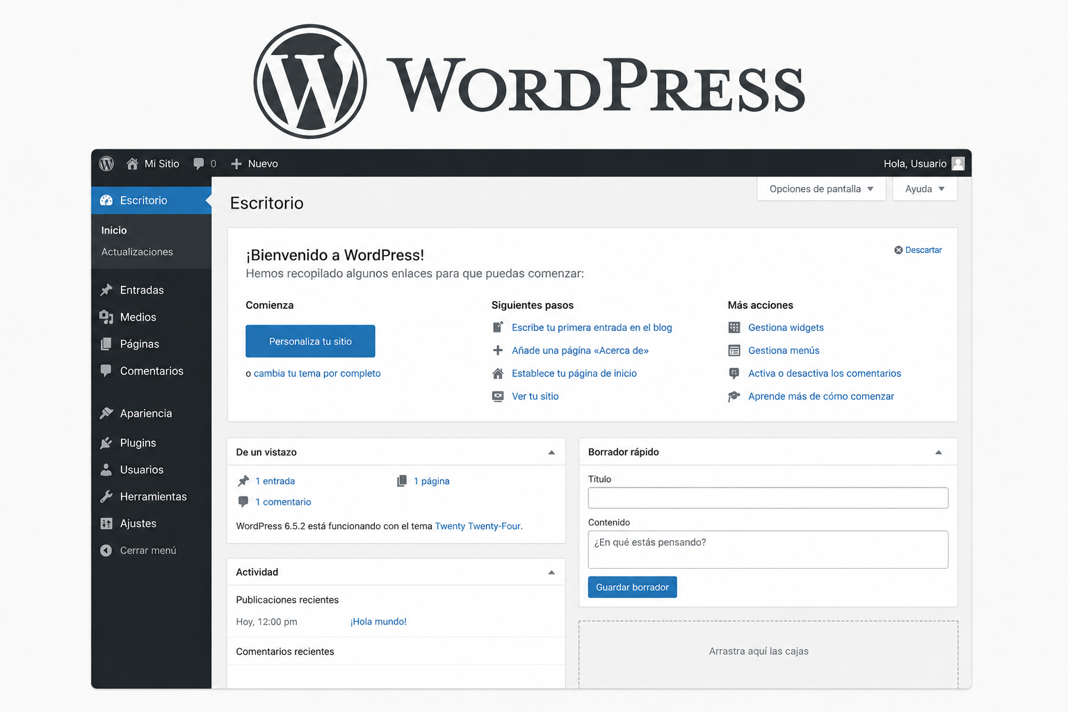Click the edit icon beside Escribe tu primera entrada
This screenshot has height=712, width=1068.
[x=498, y=327]
